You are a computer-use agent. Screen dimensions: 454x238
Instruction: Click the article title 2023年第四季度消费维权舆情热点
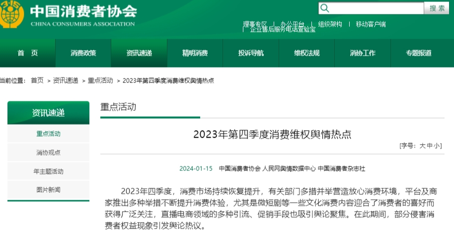pyautogui.click(x=272, y=134)
